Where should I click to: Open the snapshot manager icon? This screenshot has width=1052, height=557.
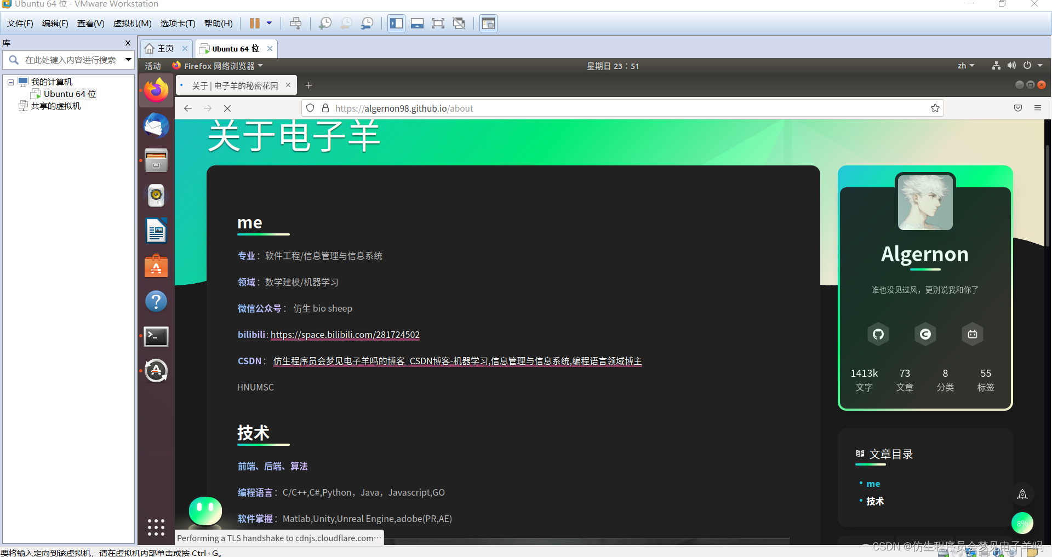click(x=367, y=24)
